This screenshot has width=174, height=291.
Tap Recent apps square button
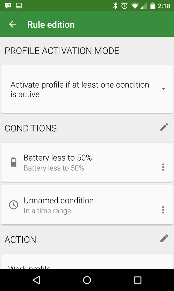click(138, 280)
